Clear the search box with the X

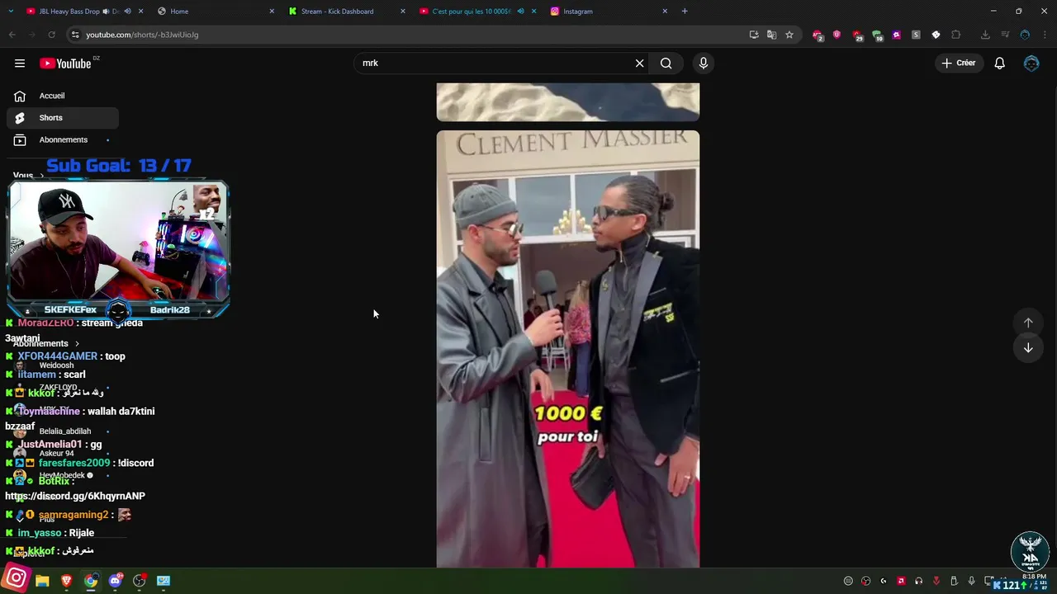(639, 64)
